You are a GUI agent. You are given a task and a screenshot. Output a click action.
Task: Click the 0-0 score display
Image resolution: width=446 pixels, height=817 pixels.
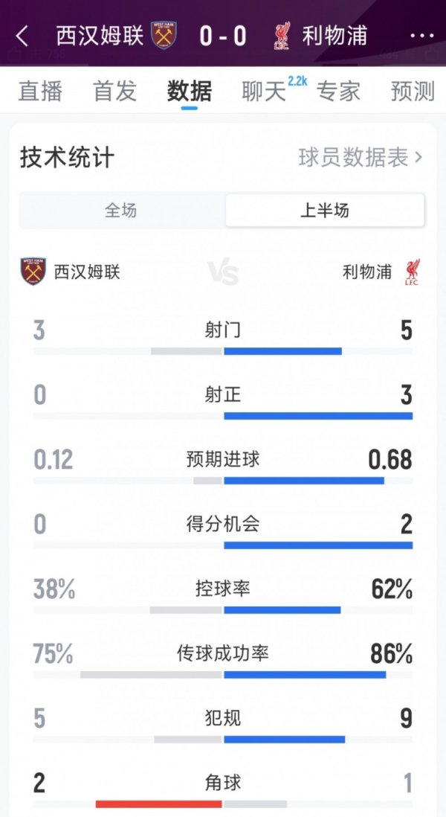pyautogui.click(x=222, y=35)
